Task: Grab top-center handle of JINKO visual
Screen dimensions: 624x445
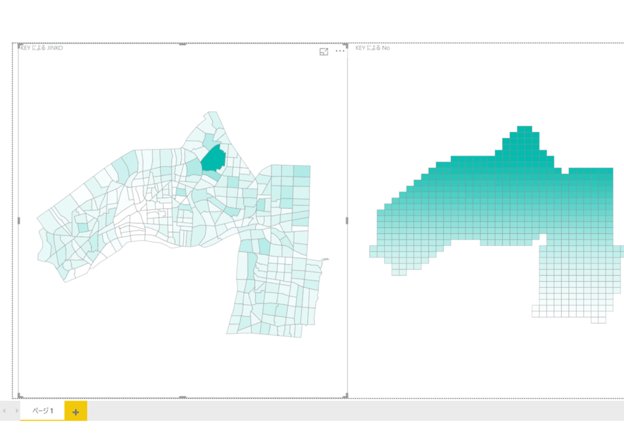Action: tap(182, 44)
